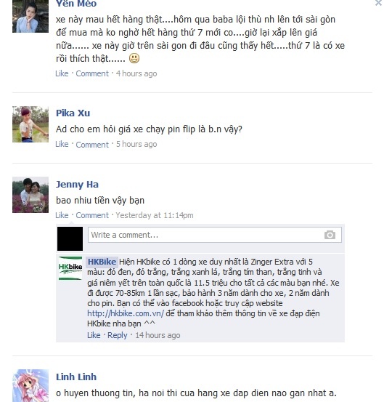Open Pika Xu's profile picture
The height and width of the screenshot is (402, 384).
[x=30, y=124]
